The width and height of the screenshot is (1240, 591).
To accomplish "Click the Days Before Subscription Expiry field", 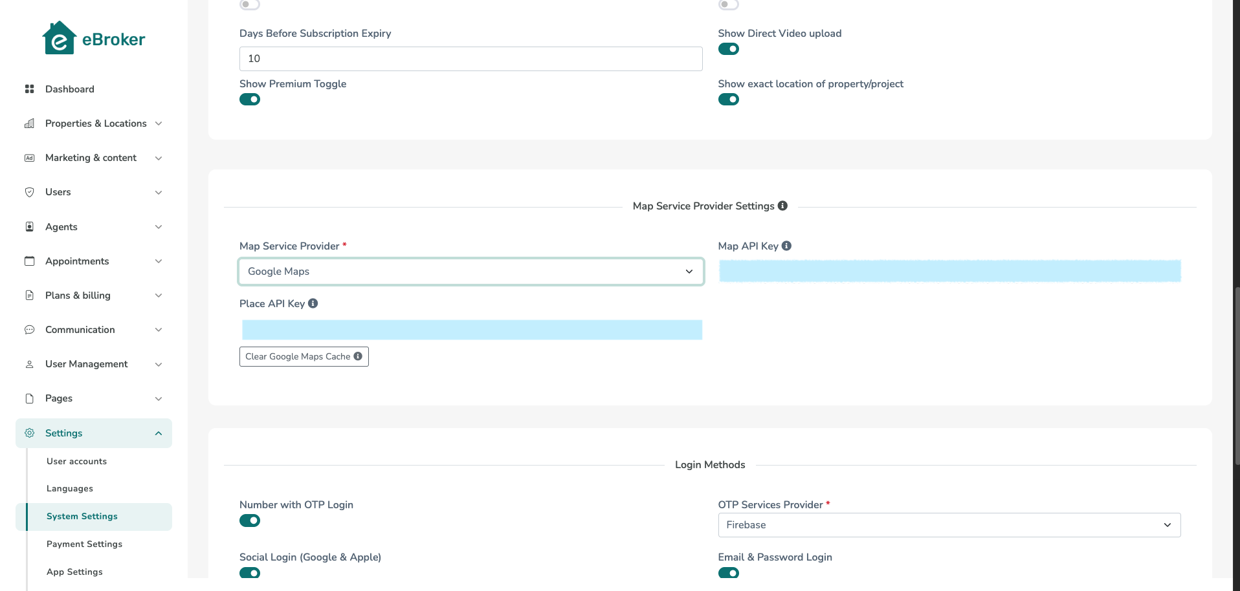I will click(471, 59).
